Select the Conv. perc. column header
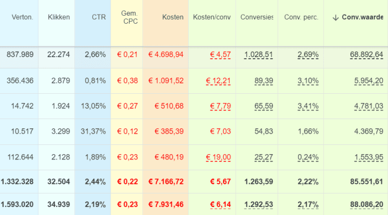 (x=301, y=17)
